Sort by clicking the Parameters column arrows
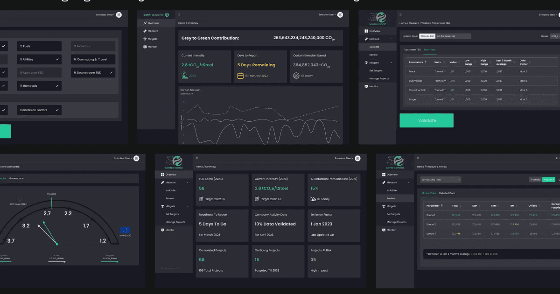 pyautogui.click(x=426, y=62)
